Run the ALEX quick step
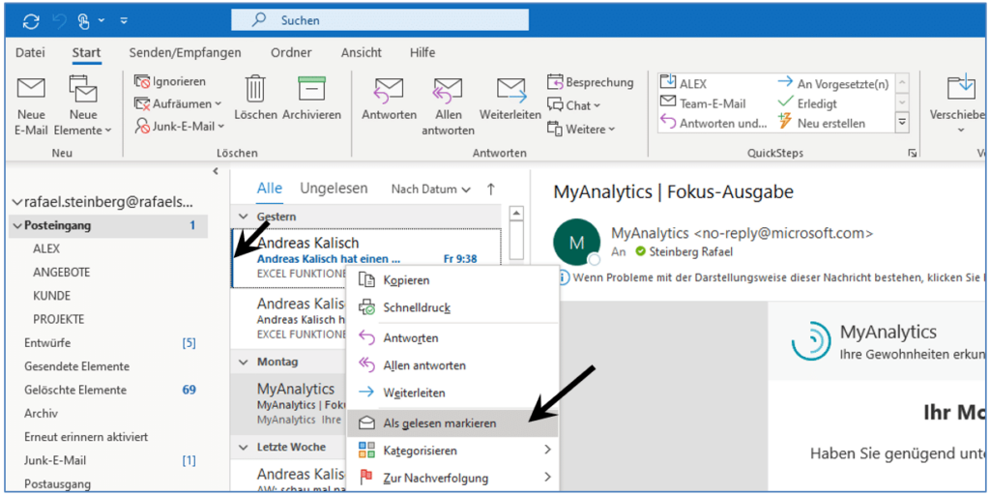This screenshot has width=990, height=495. [684, 83]
